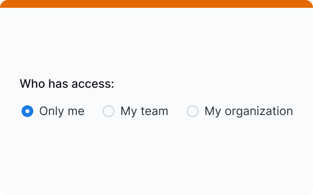Switch access to the middle radio option
This screenshot has width=313, height=195.
coord(109,111)
